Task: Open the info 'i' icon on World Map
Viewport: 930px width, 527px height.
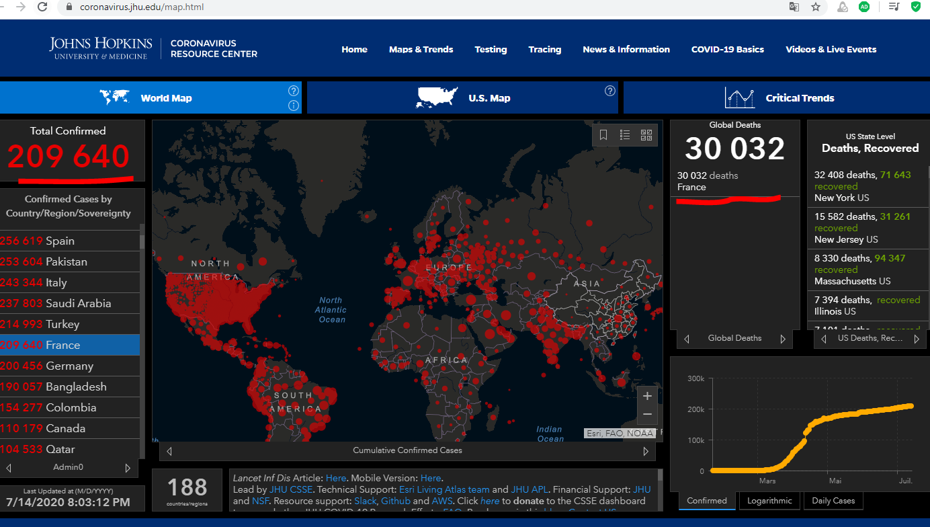Action: pyautogui.click(x=294, y=106)
